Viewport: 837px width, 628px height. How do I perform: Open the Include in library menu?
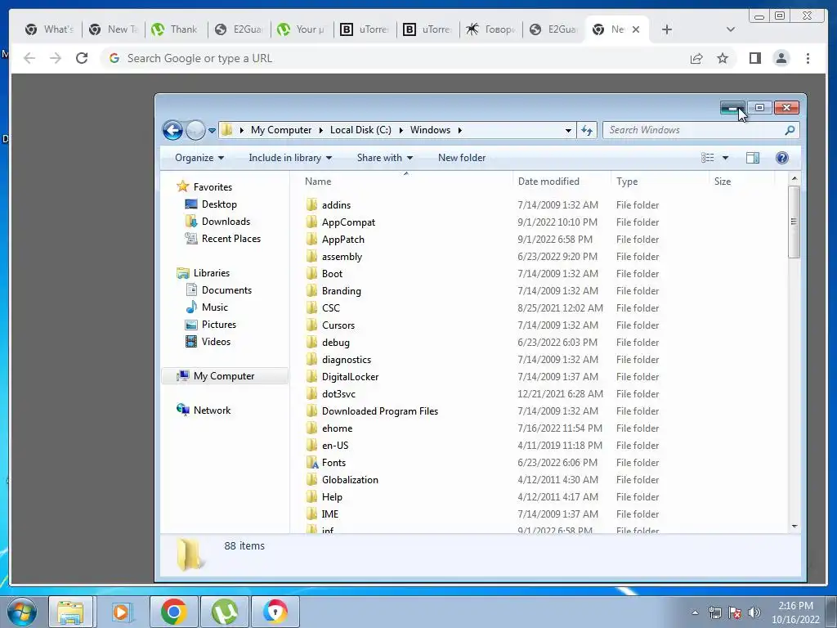[x=290, y=158]
